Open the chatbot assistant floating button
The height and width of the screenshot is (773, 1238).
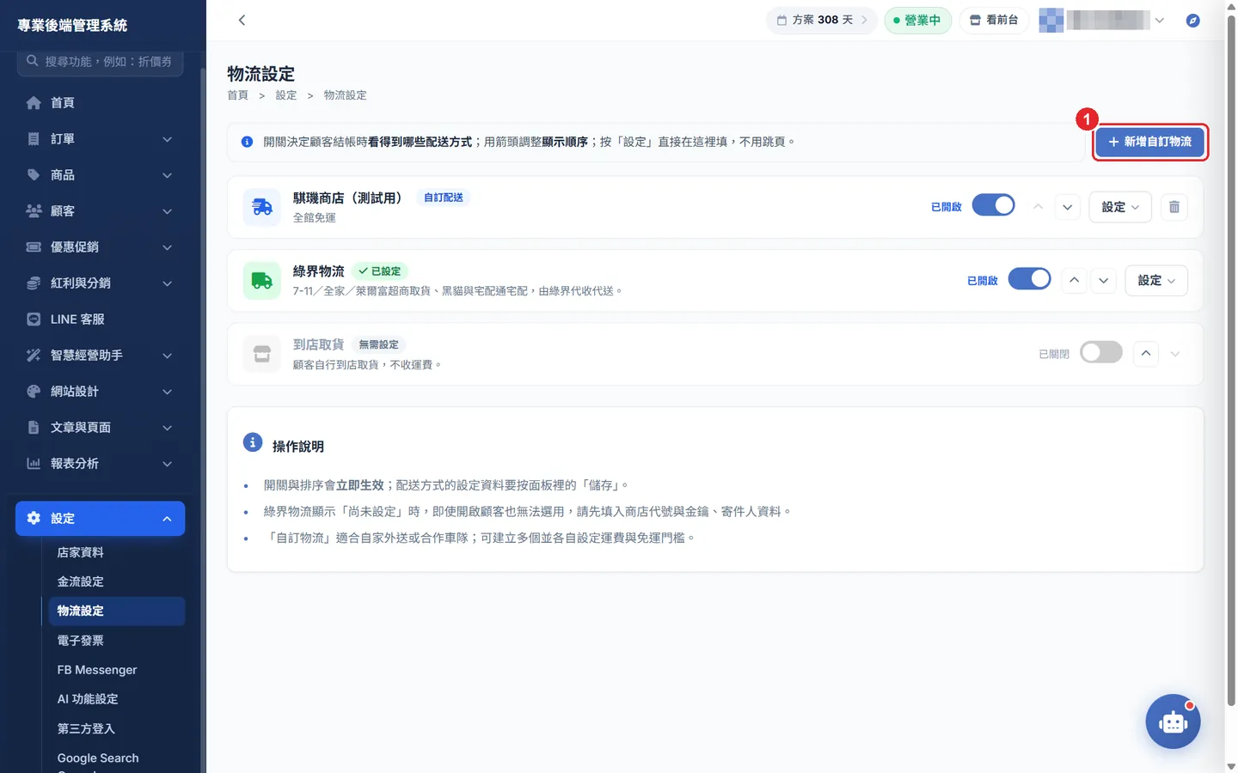pos(1173,721)
